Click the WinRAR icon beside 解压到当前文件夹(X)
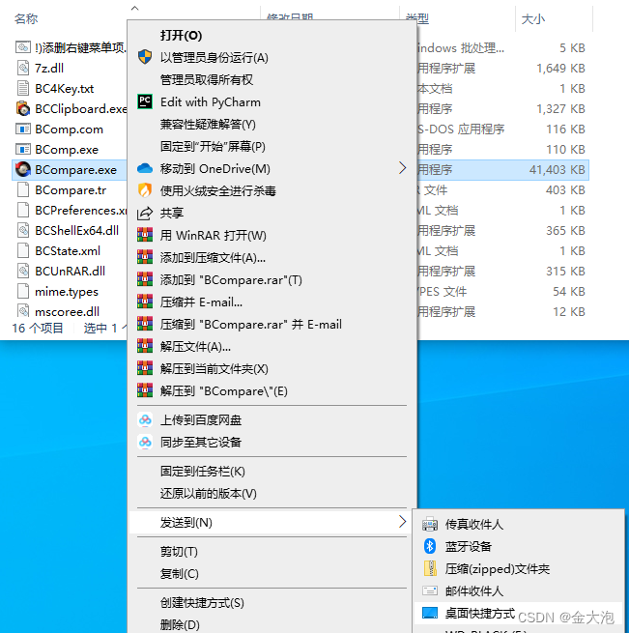The height and width of the screenshot is (633, 629). point(145,368)
